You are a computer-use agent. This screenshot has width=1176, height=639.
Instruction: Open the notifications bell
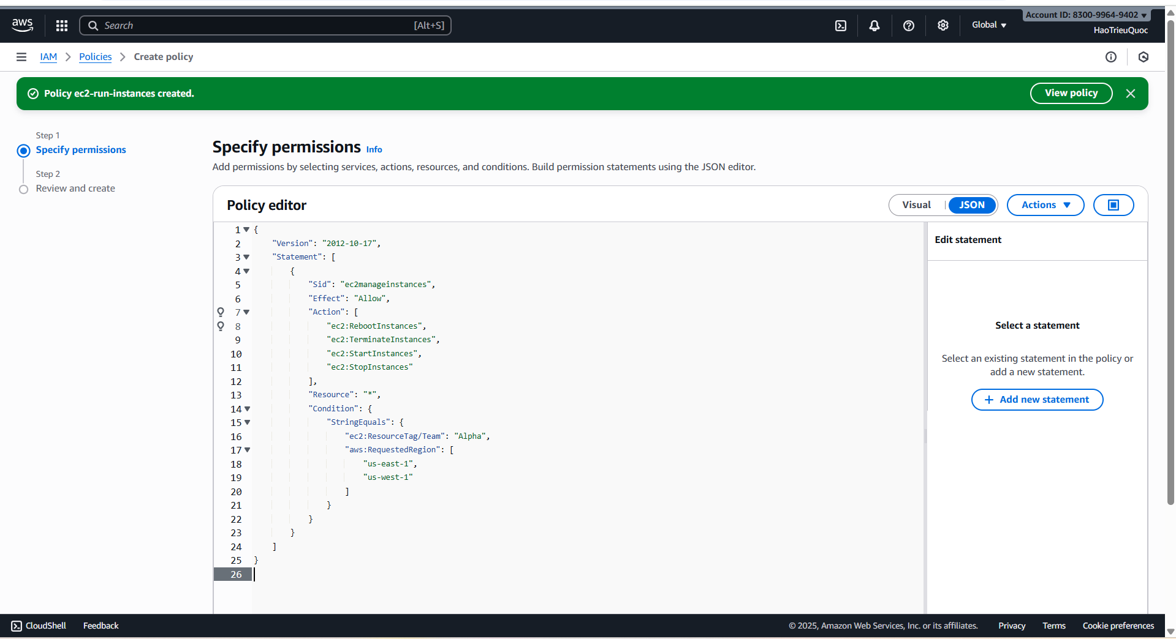coord(874,25)
